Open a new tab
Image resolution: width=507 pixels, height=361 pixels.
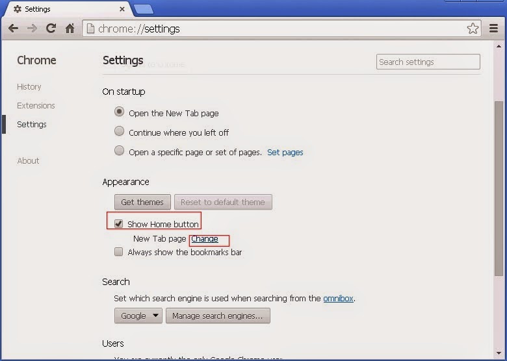(x=144, y=9)
